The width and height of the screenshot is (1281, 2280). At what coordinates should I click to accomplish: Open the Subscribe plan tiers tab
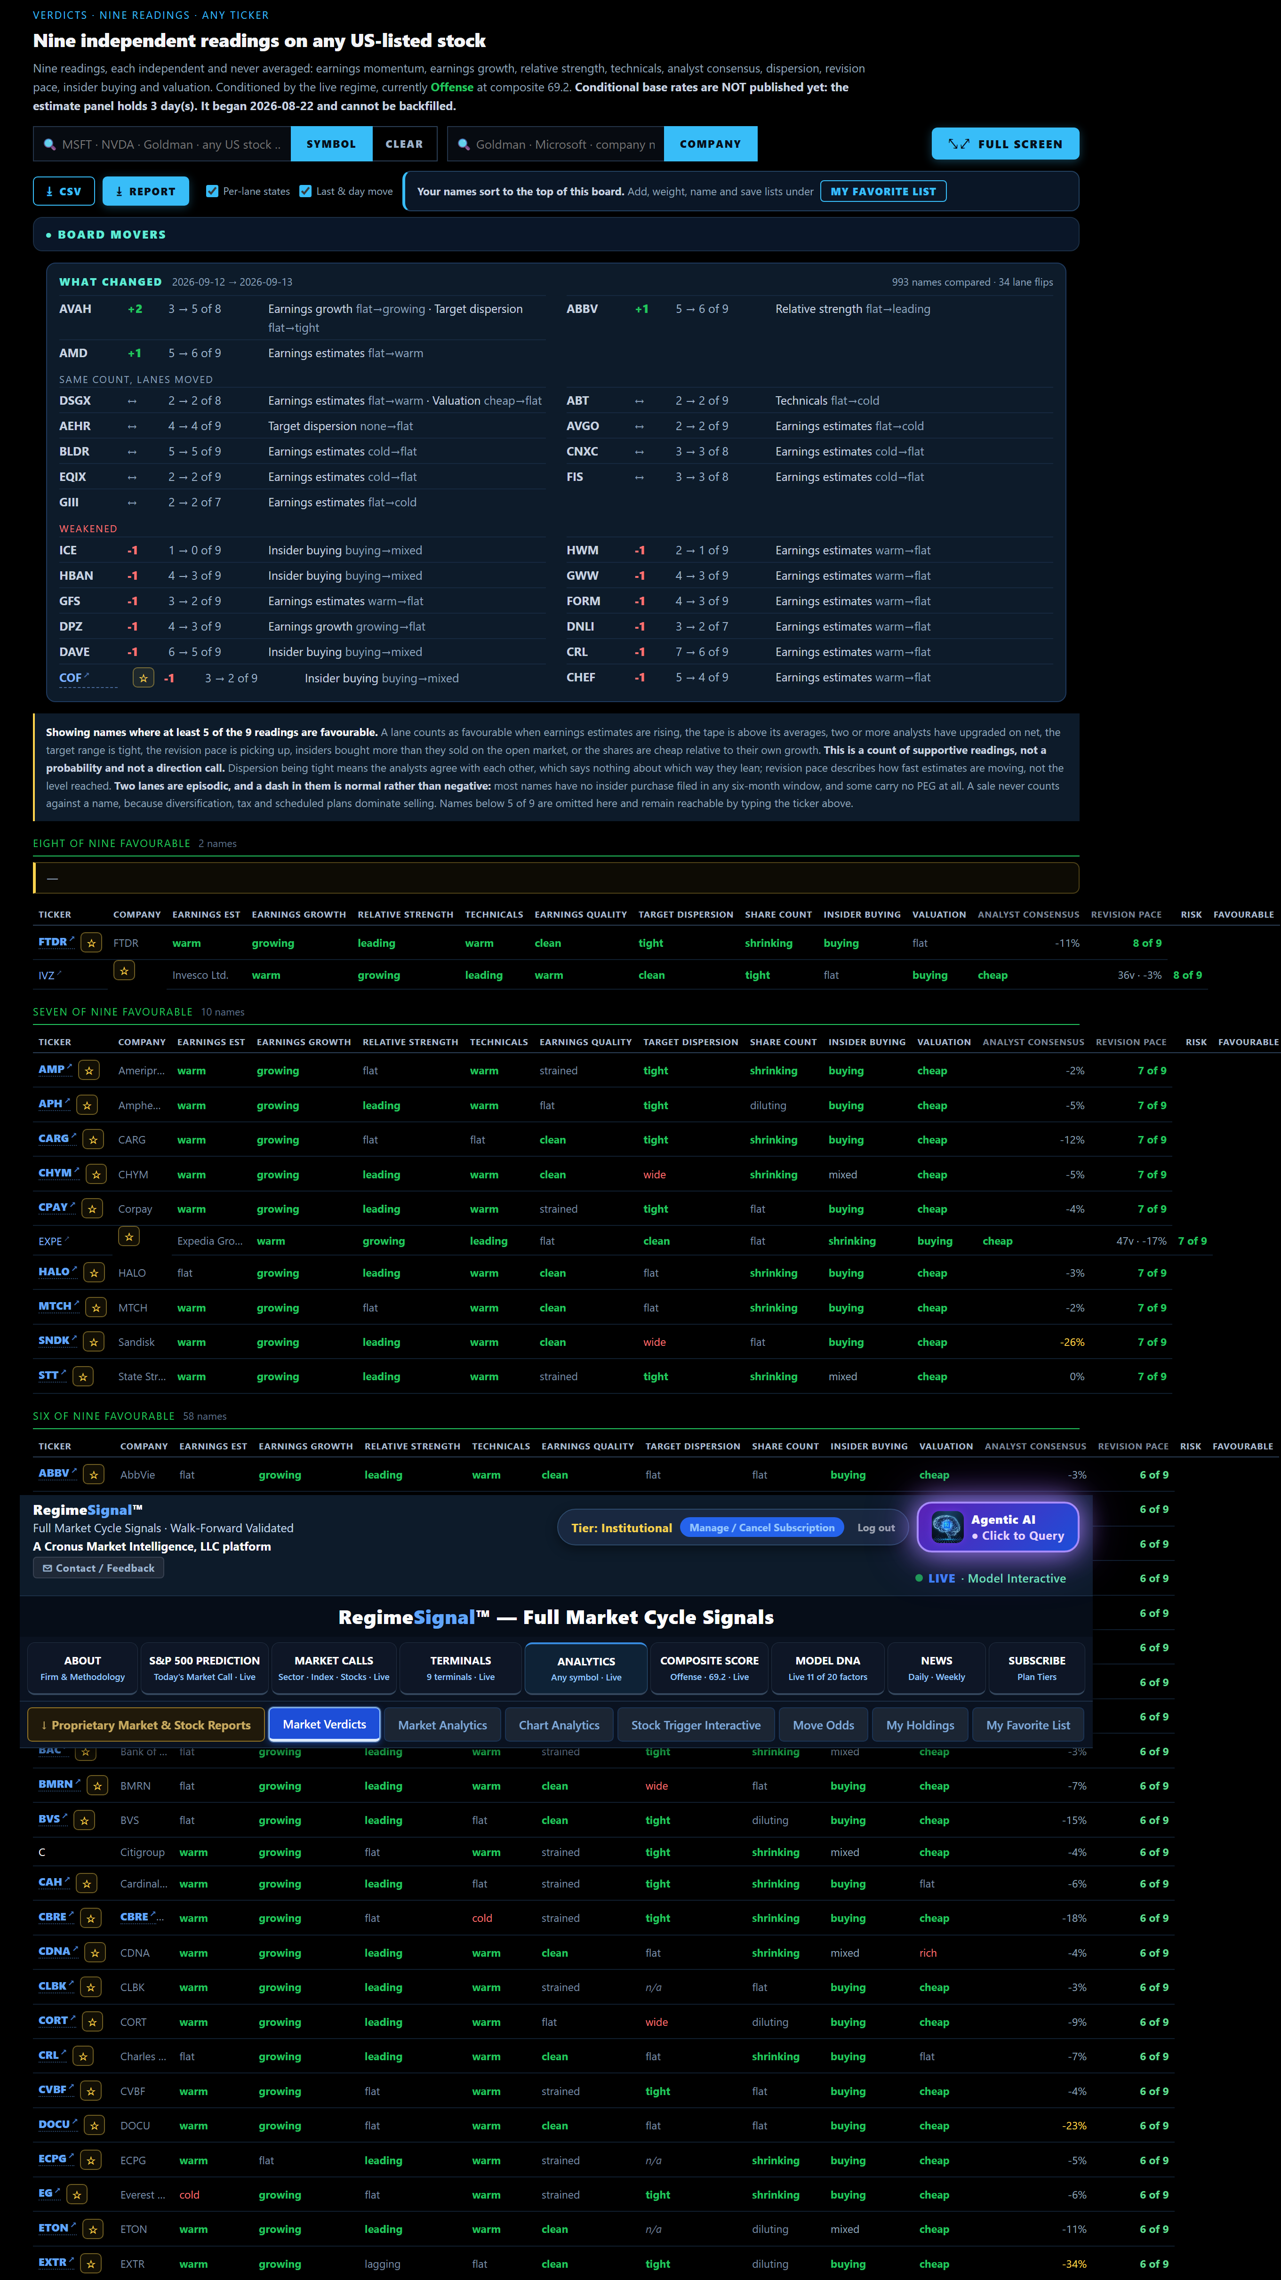(1037, 1667)
